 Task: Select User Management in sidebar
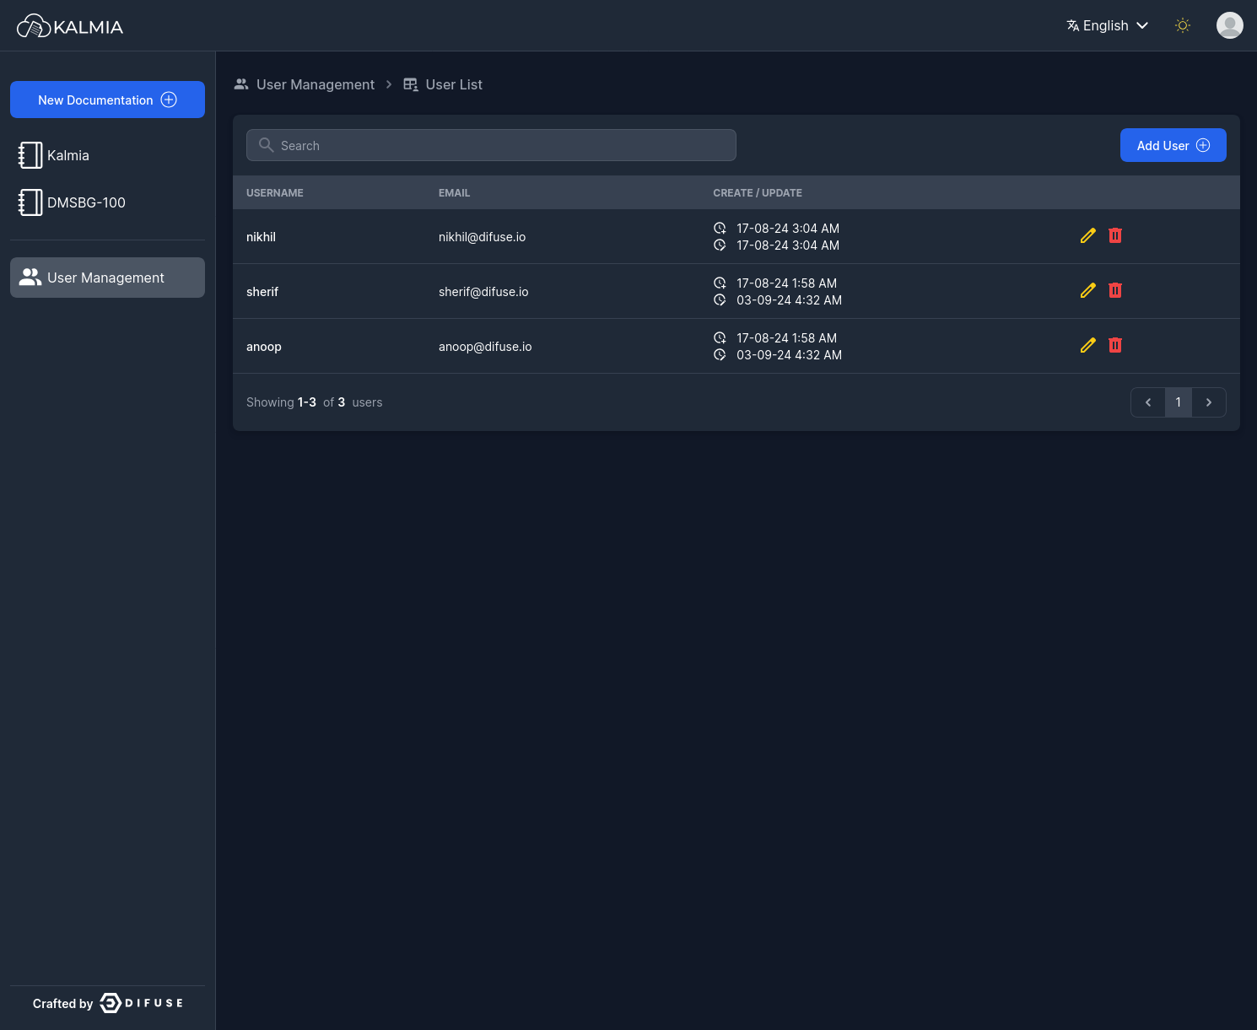pos(107,278)
